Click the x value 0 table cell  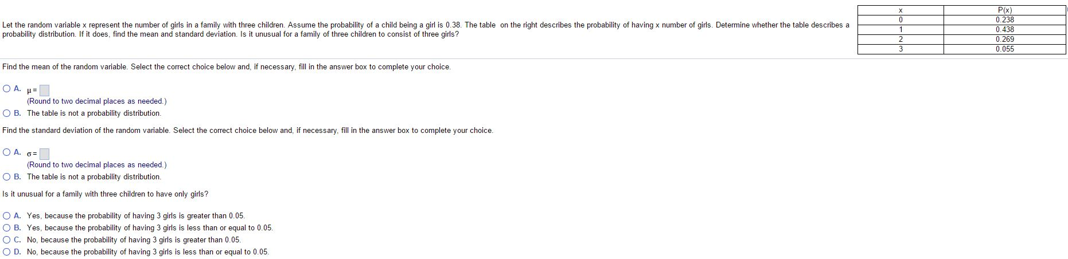(901, 20)
